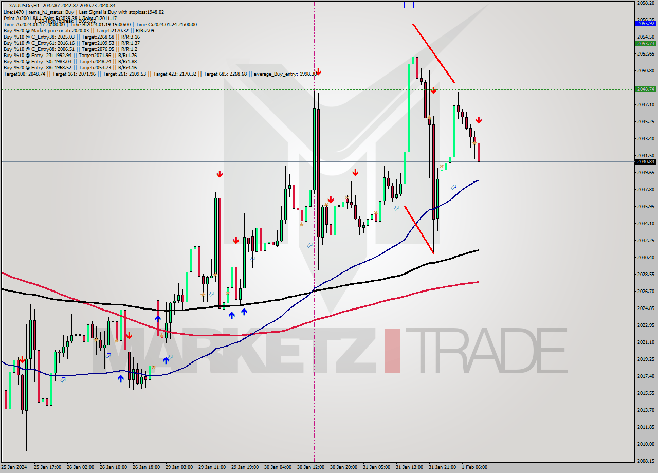Click the '31 Jan 13:00' time label
This screenshot has height=473, width=658.
(x=409, y=467)
